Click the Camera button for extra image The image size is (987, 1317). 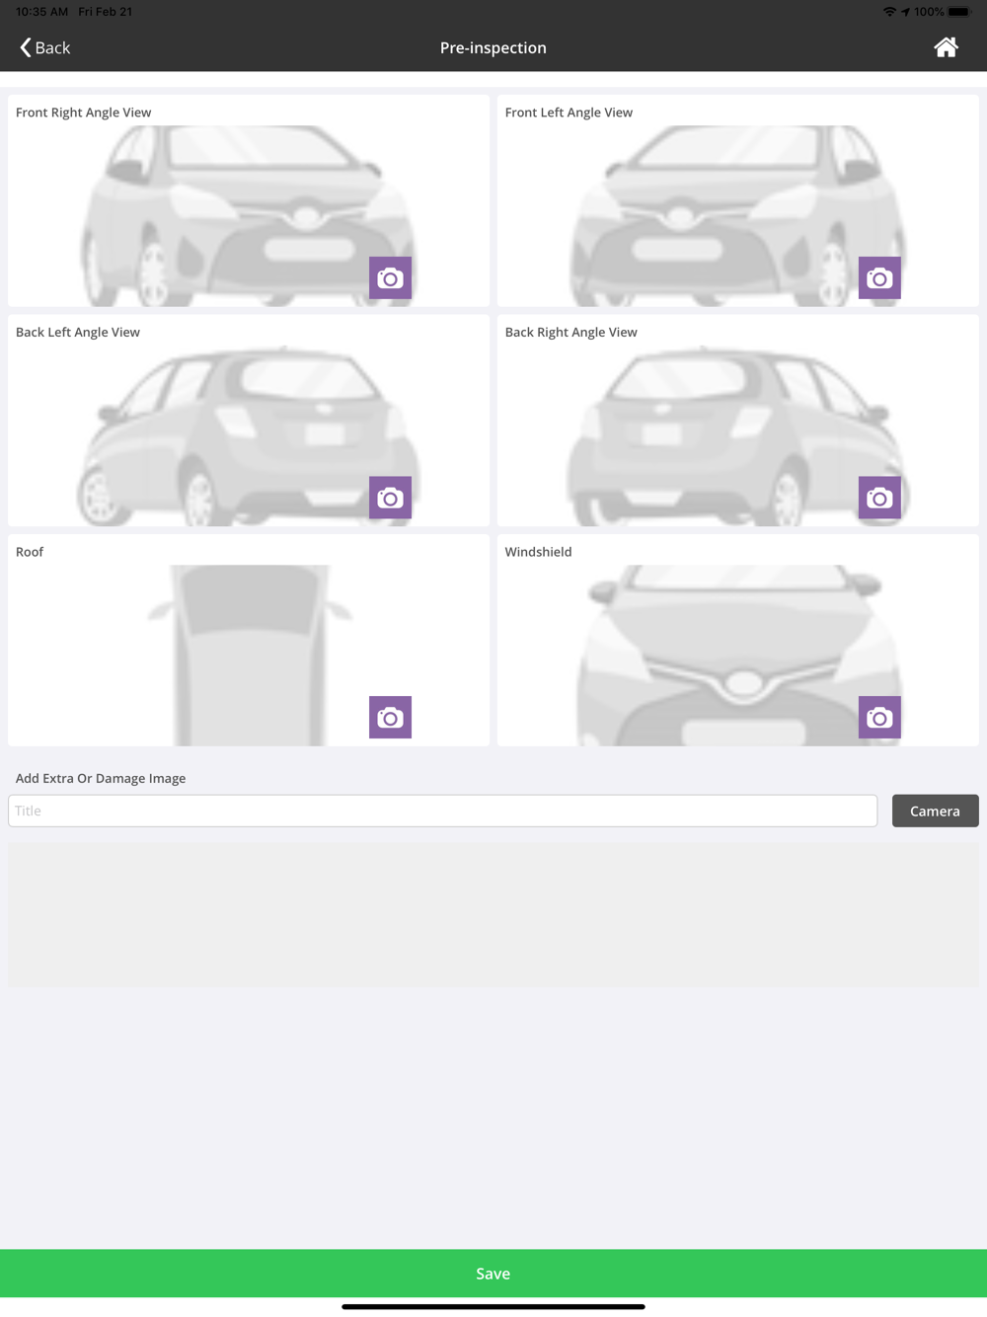935,811
